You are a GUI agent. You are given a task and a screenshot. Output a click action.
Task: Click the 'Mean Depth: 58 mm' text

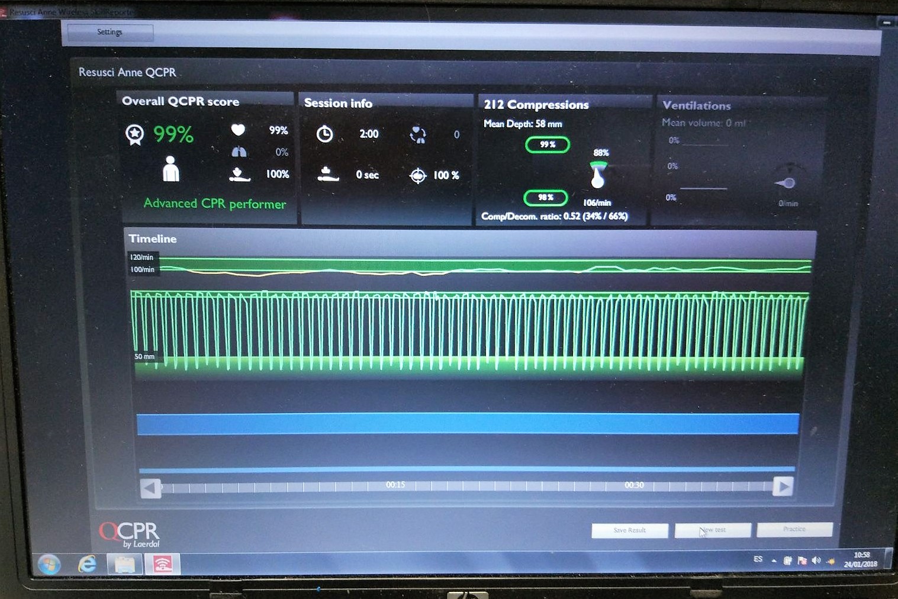point(523,124)
